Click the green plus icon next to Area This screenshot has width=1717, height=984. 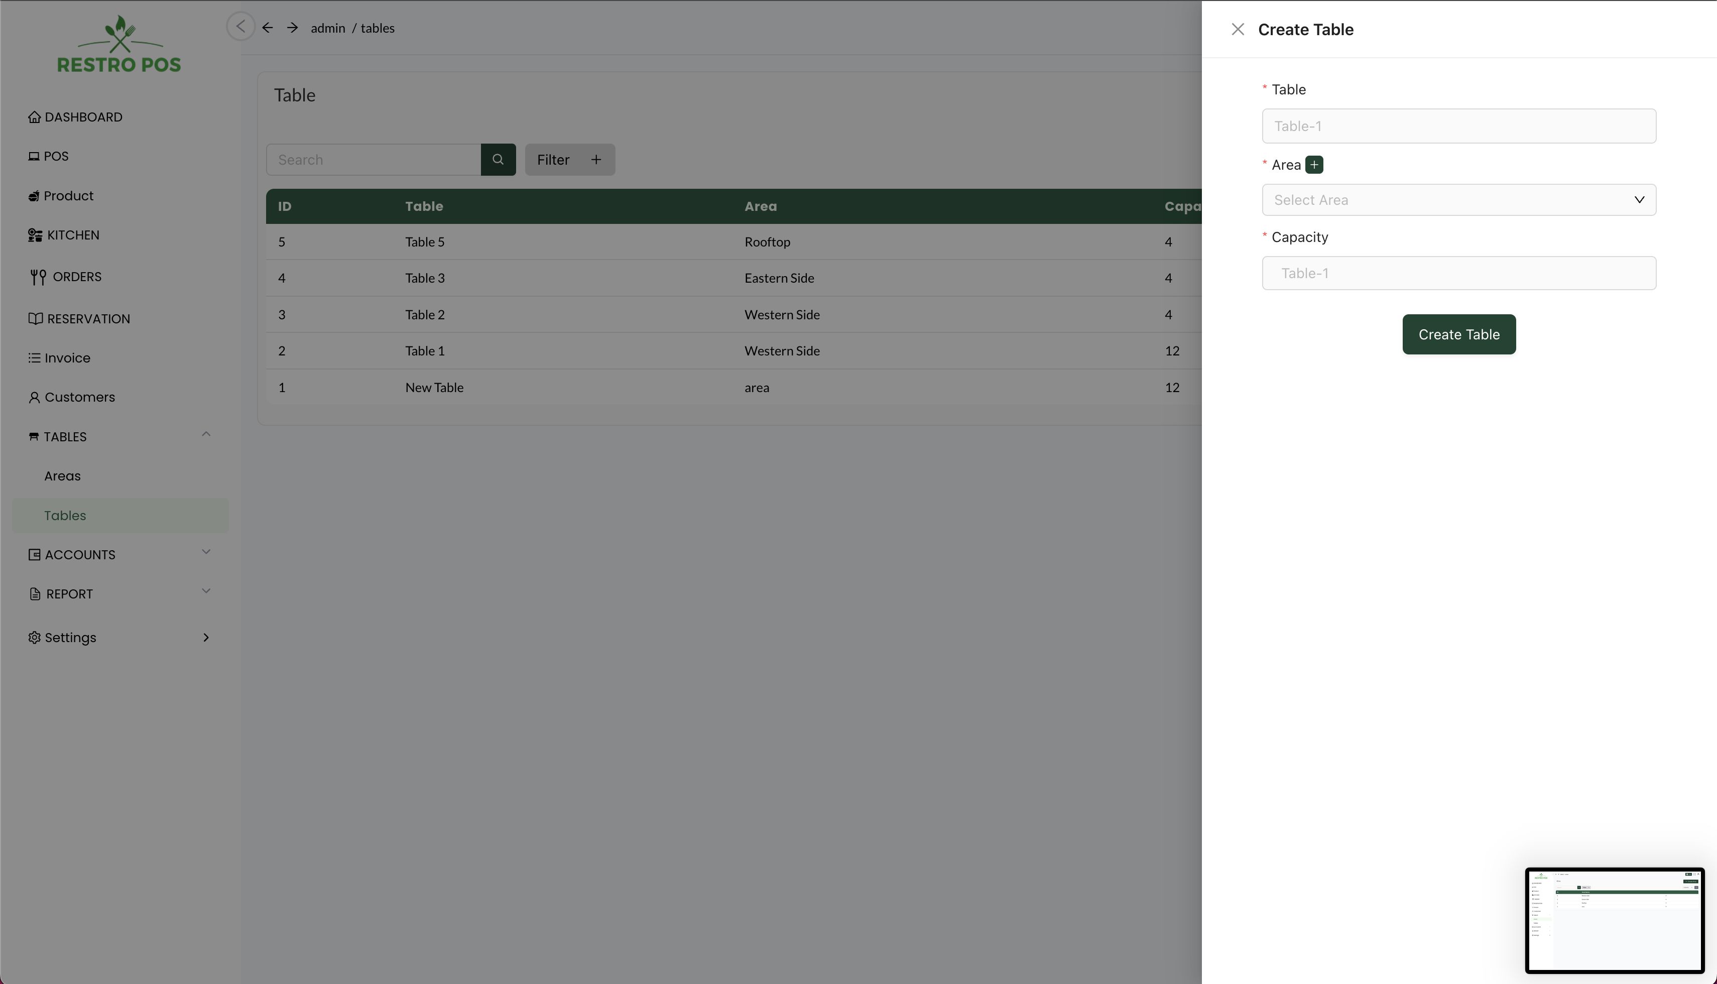coord(1313,165)
